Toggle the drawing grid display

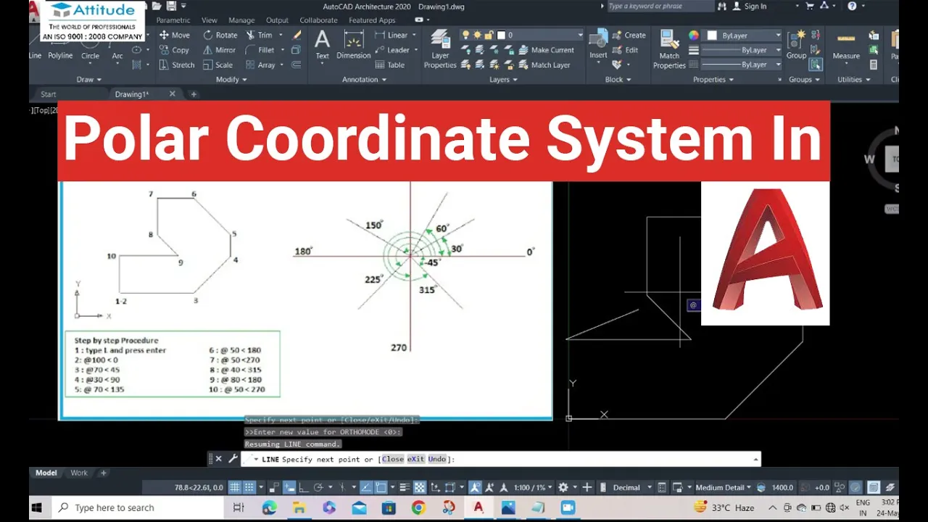click(235, 488)
